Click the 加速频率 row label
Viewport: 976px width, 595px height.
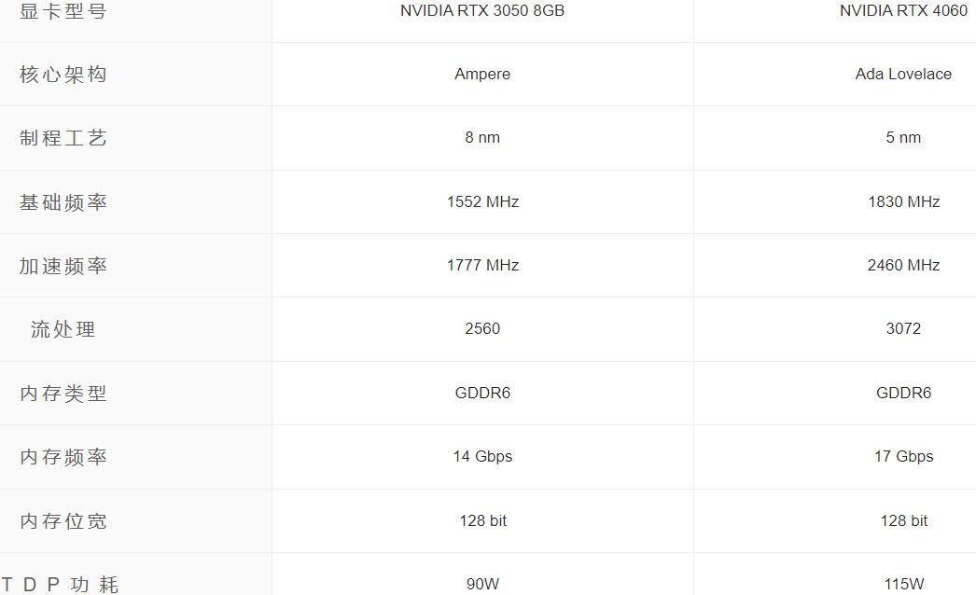[63, 266]
